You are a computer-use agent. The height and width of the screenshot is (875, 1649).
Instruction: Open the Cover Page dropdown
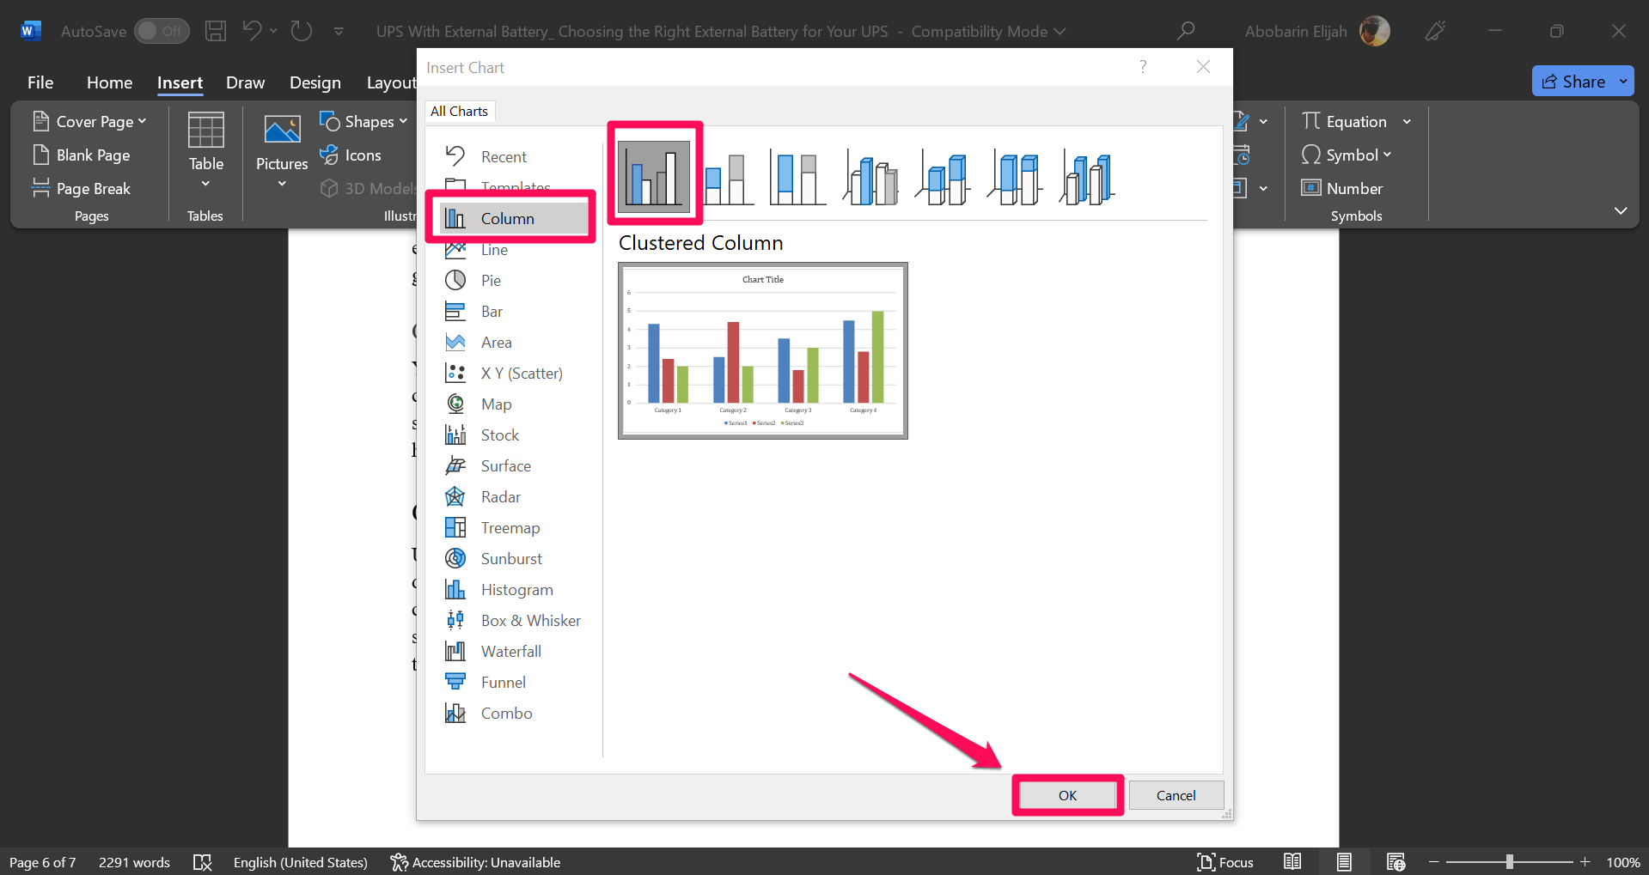(x=89, y=121)
